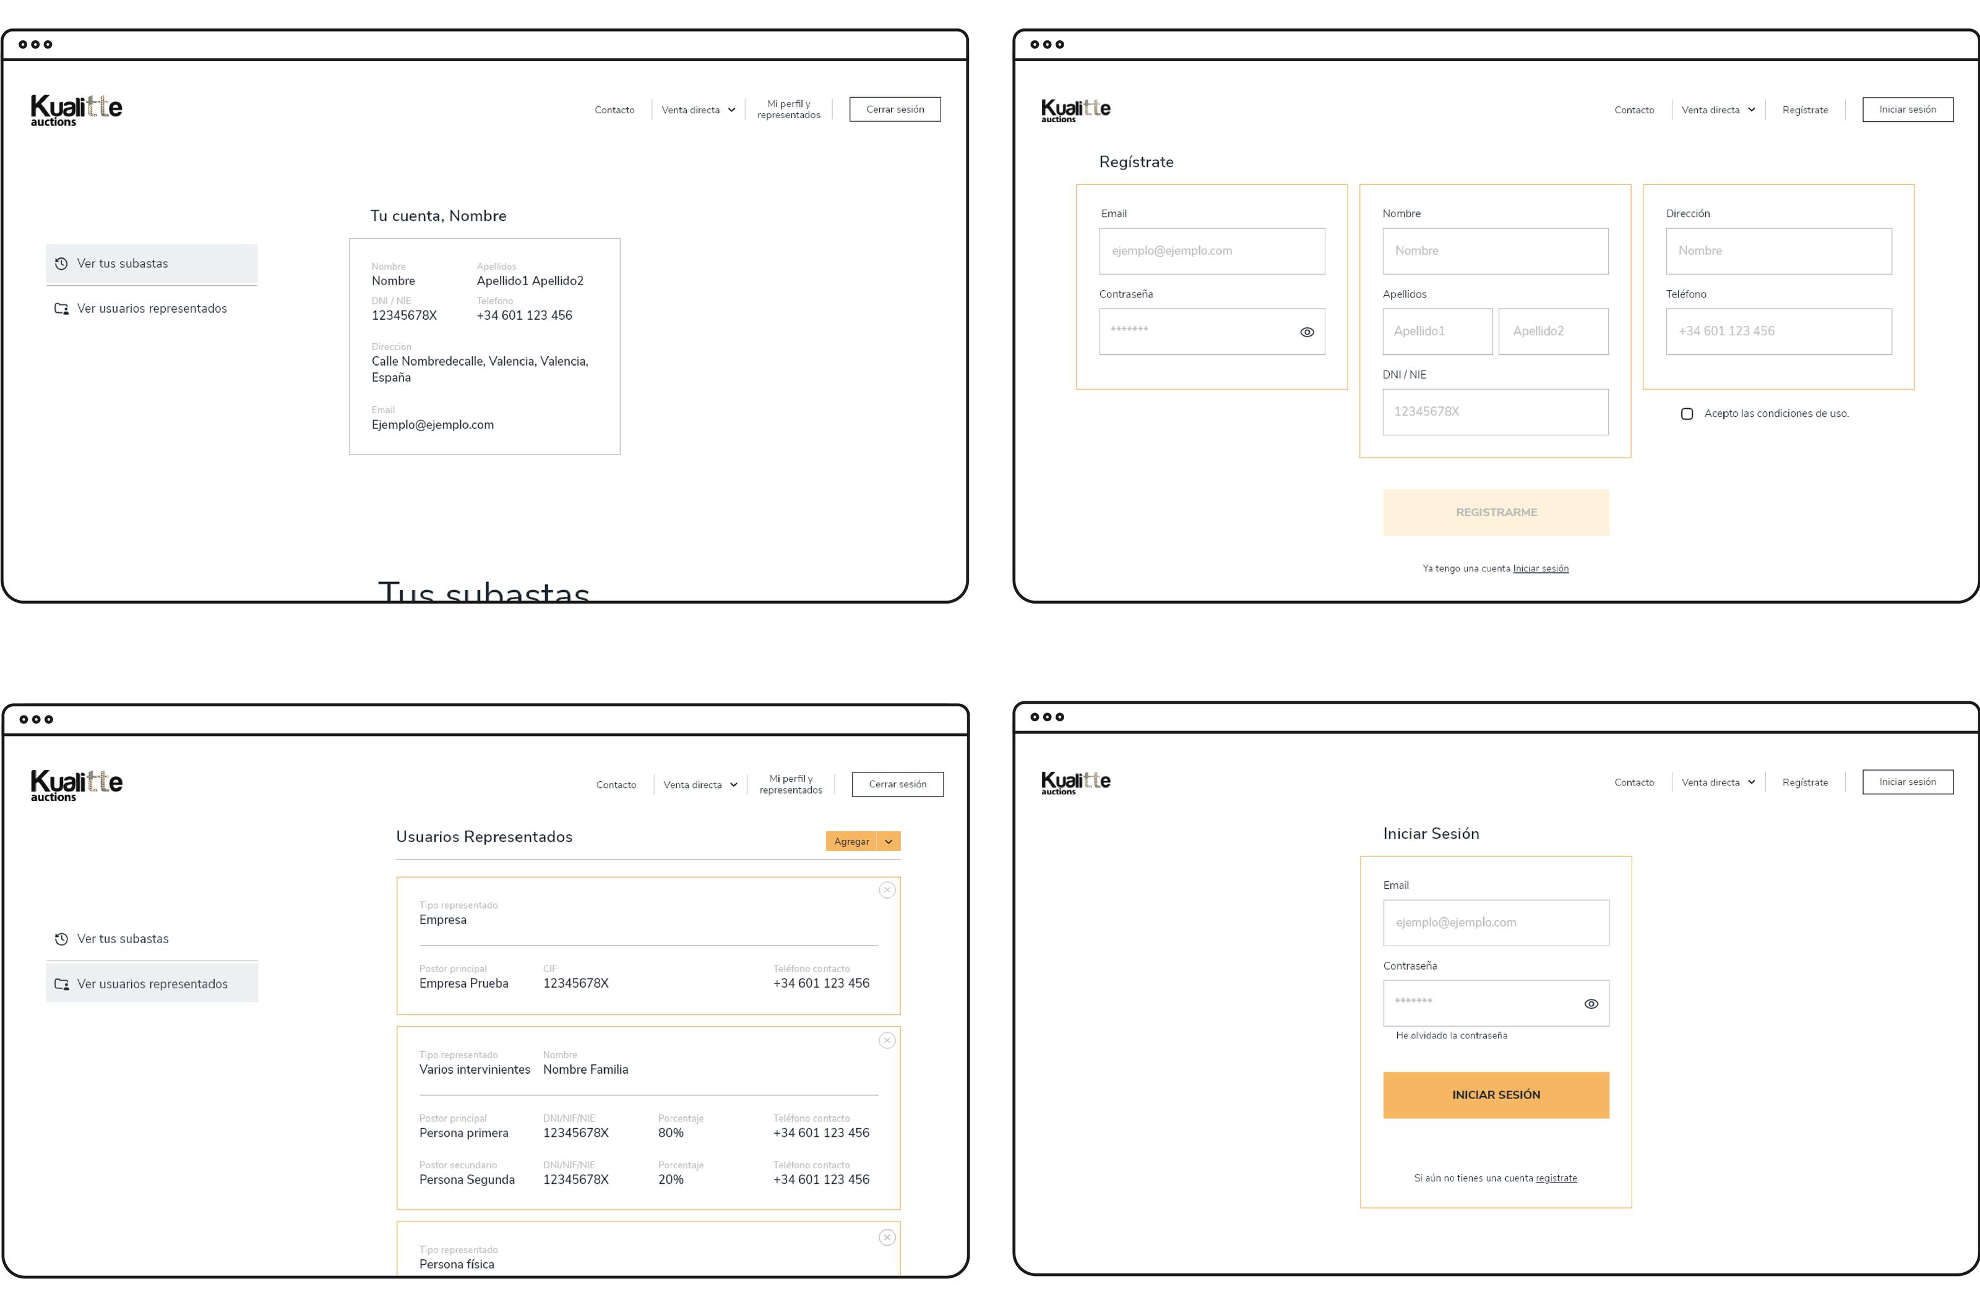Click the folder icon beside Ver usuarios representados in the account window
1980x1292 pixels.
pyautogui.click(x=61, y=309)
